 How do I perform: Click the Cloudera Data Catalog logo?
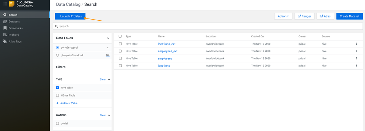coord(21,4)
